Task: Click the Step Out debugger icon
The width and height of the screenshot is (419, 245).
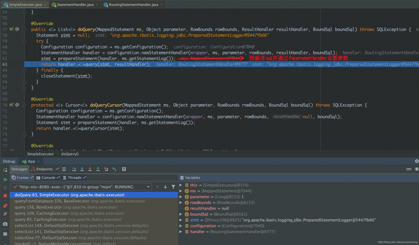Action: click(x=98, y=169)
